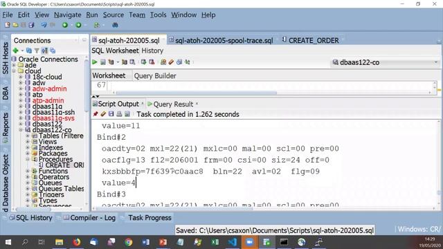Click the Rollback icon in worksheet toolbar
Screen dimensions: 443x249
tap(152, 62)
